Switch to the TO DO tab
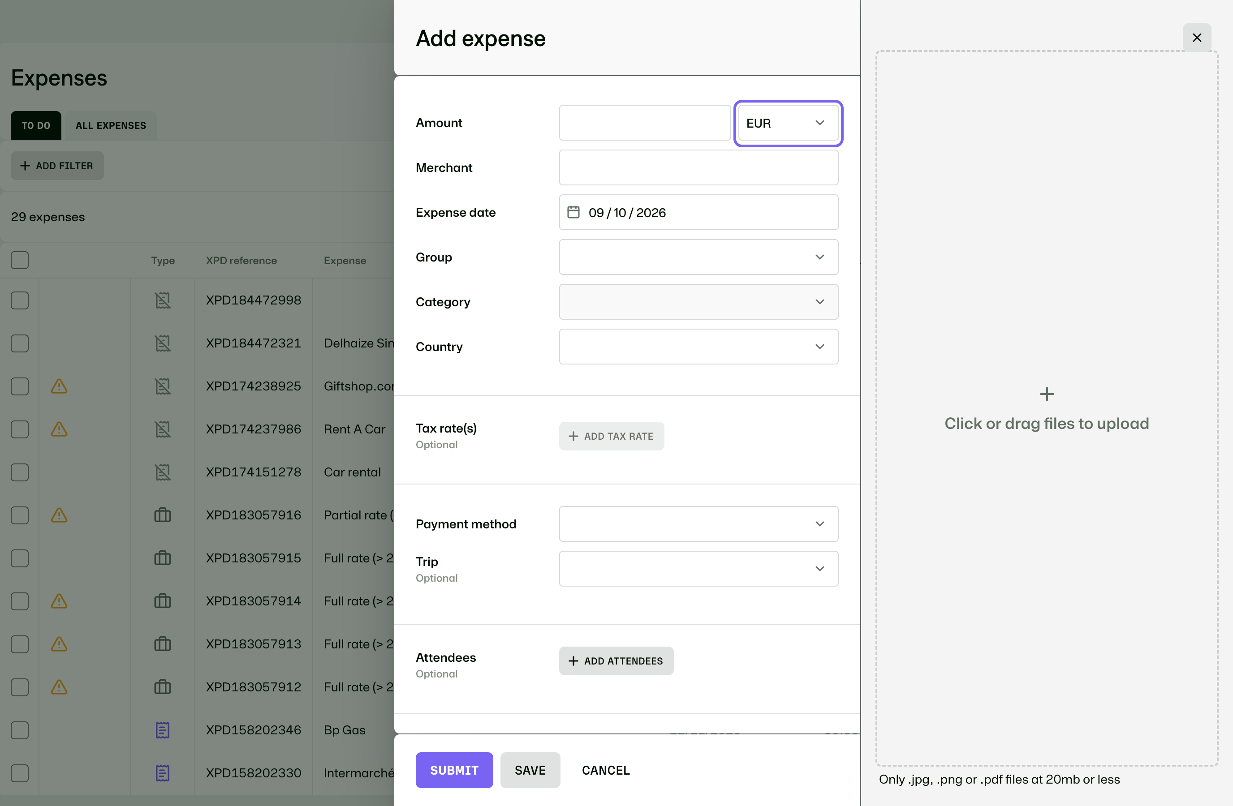The width and height of the screenshot is (1233, 806). click(x=36, y=125)
